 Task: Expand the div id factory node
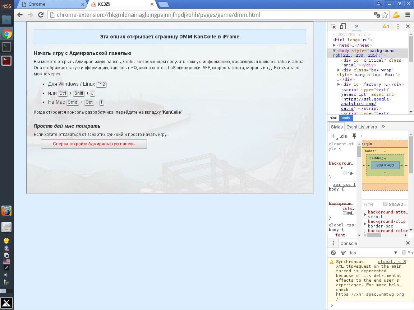[339, 84]
